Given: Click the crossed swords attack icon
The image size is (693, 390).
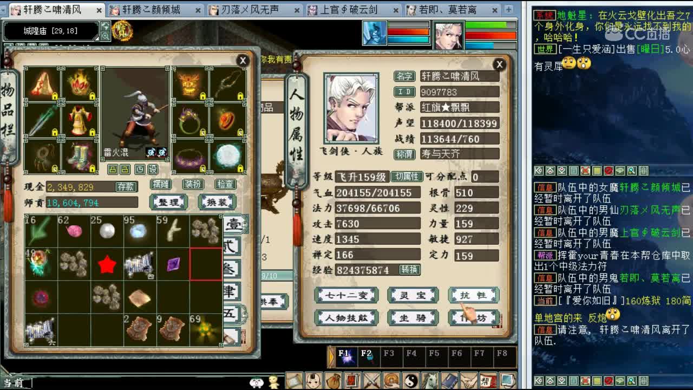Looking at the screenshot, I should click(x=372, y=380).
